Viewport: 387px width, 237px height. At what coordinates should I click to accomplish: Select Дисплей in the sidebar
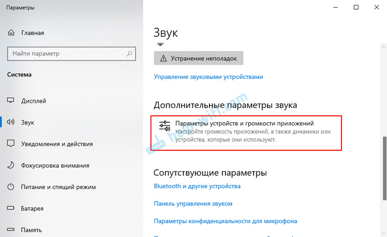pos(33,101)
